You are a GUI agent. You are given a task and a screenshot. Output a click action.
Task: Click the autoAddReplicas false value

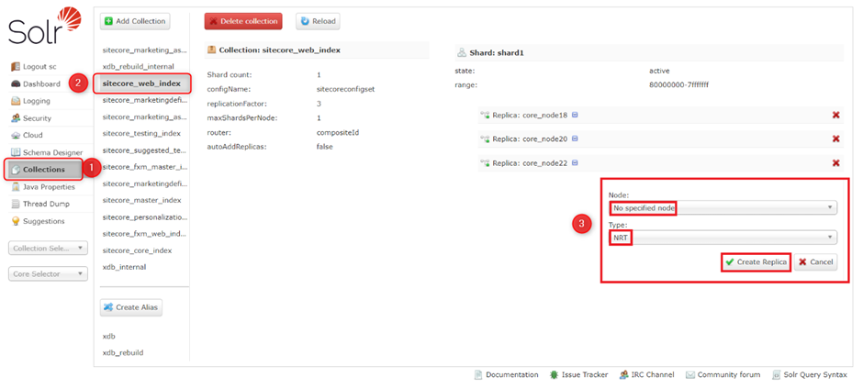coord(325,147)
